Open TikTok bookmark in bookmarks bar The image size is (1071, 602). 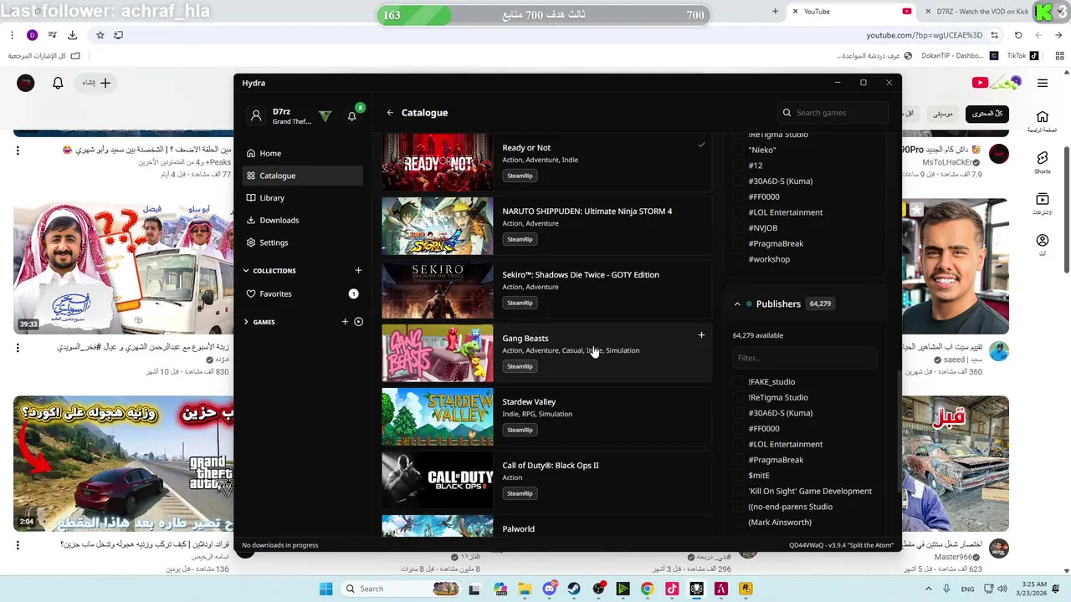pyautogui.click(x=1022, y=56)
